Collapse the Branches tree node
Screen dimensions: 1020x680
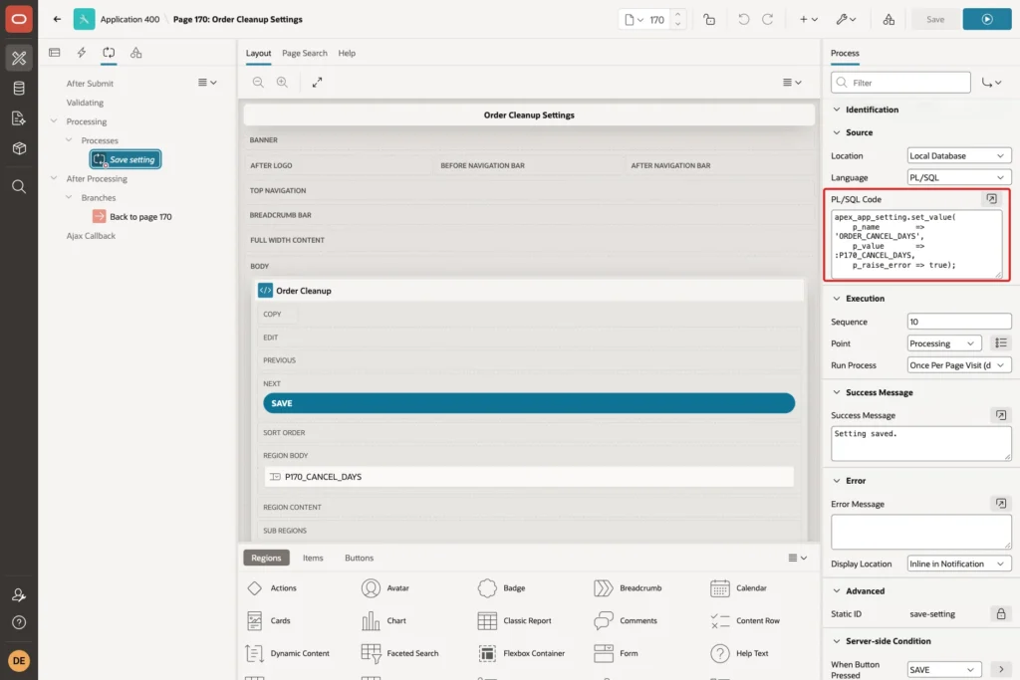[69, 197]
